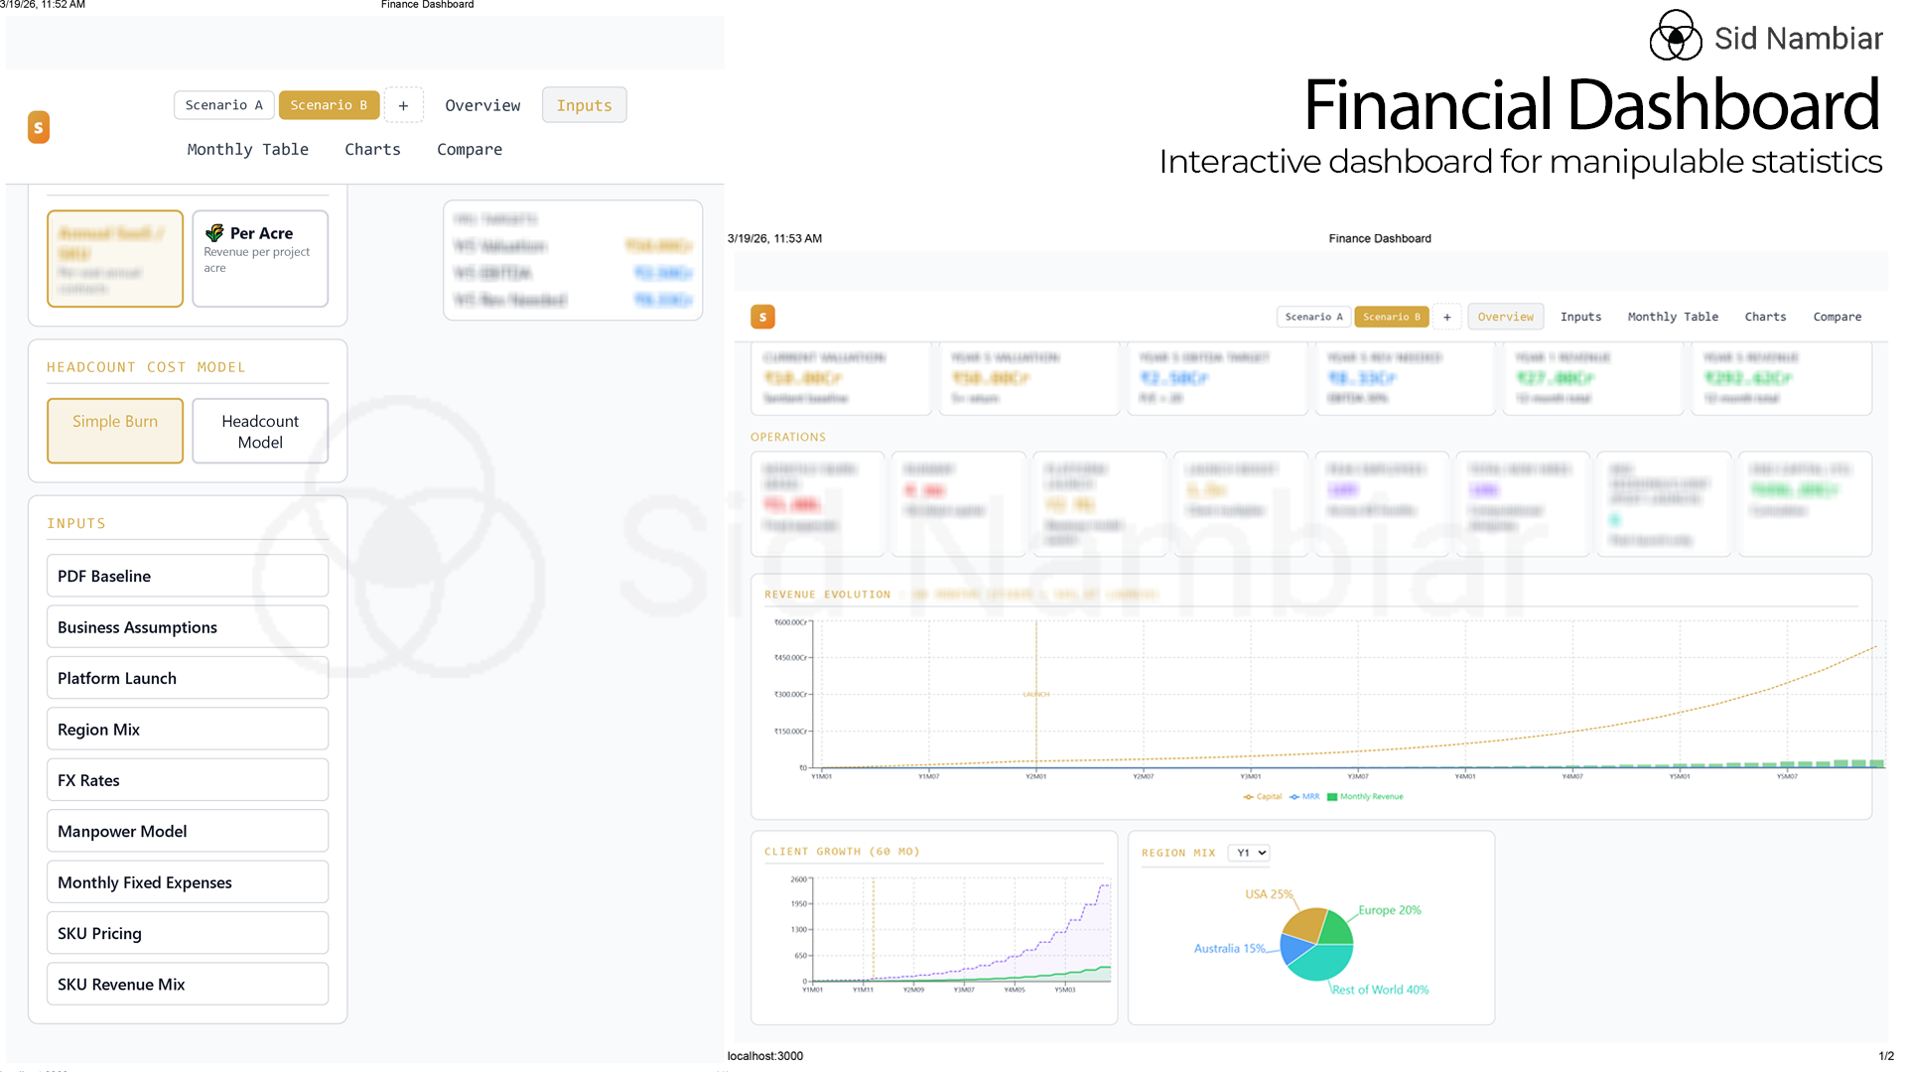The image size is (1906, 1072).
Task: Expand the PDF Baseline section
Action: tap(188, 576)
